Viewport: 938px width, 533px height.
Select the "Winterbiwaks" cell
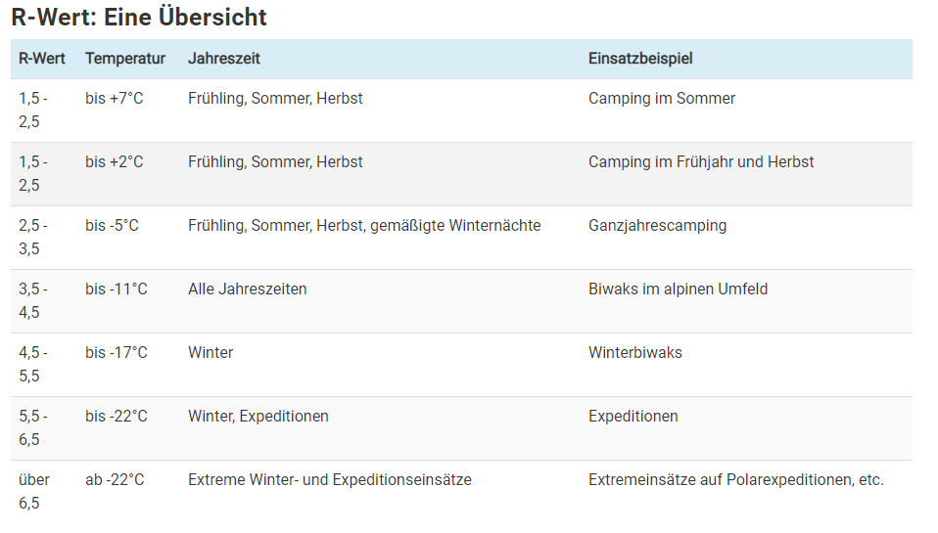coord(635,353)
